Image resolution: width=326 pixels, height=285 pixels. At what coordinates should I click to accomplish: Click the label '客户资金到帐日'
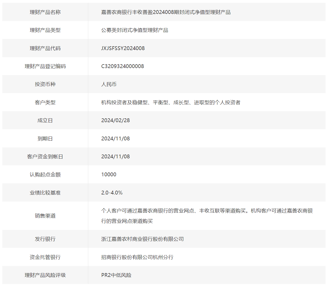tap(45, 157)
